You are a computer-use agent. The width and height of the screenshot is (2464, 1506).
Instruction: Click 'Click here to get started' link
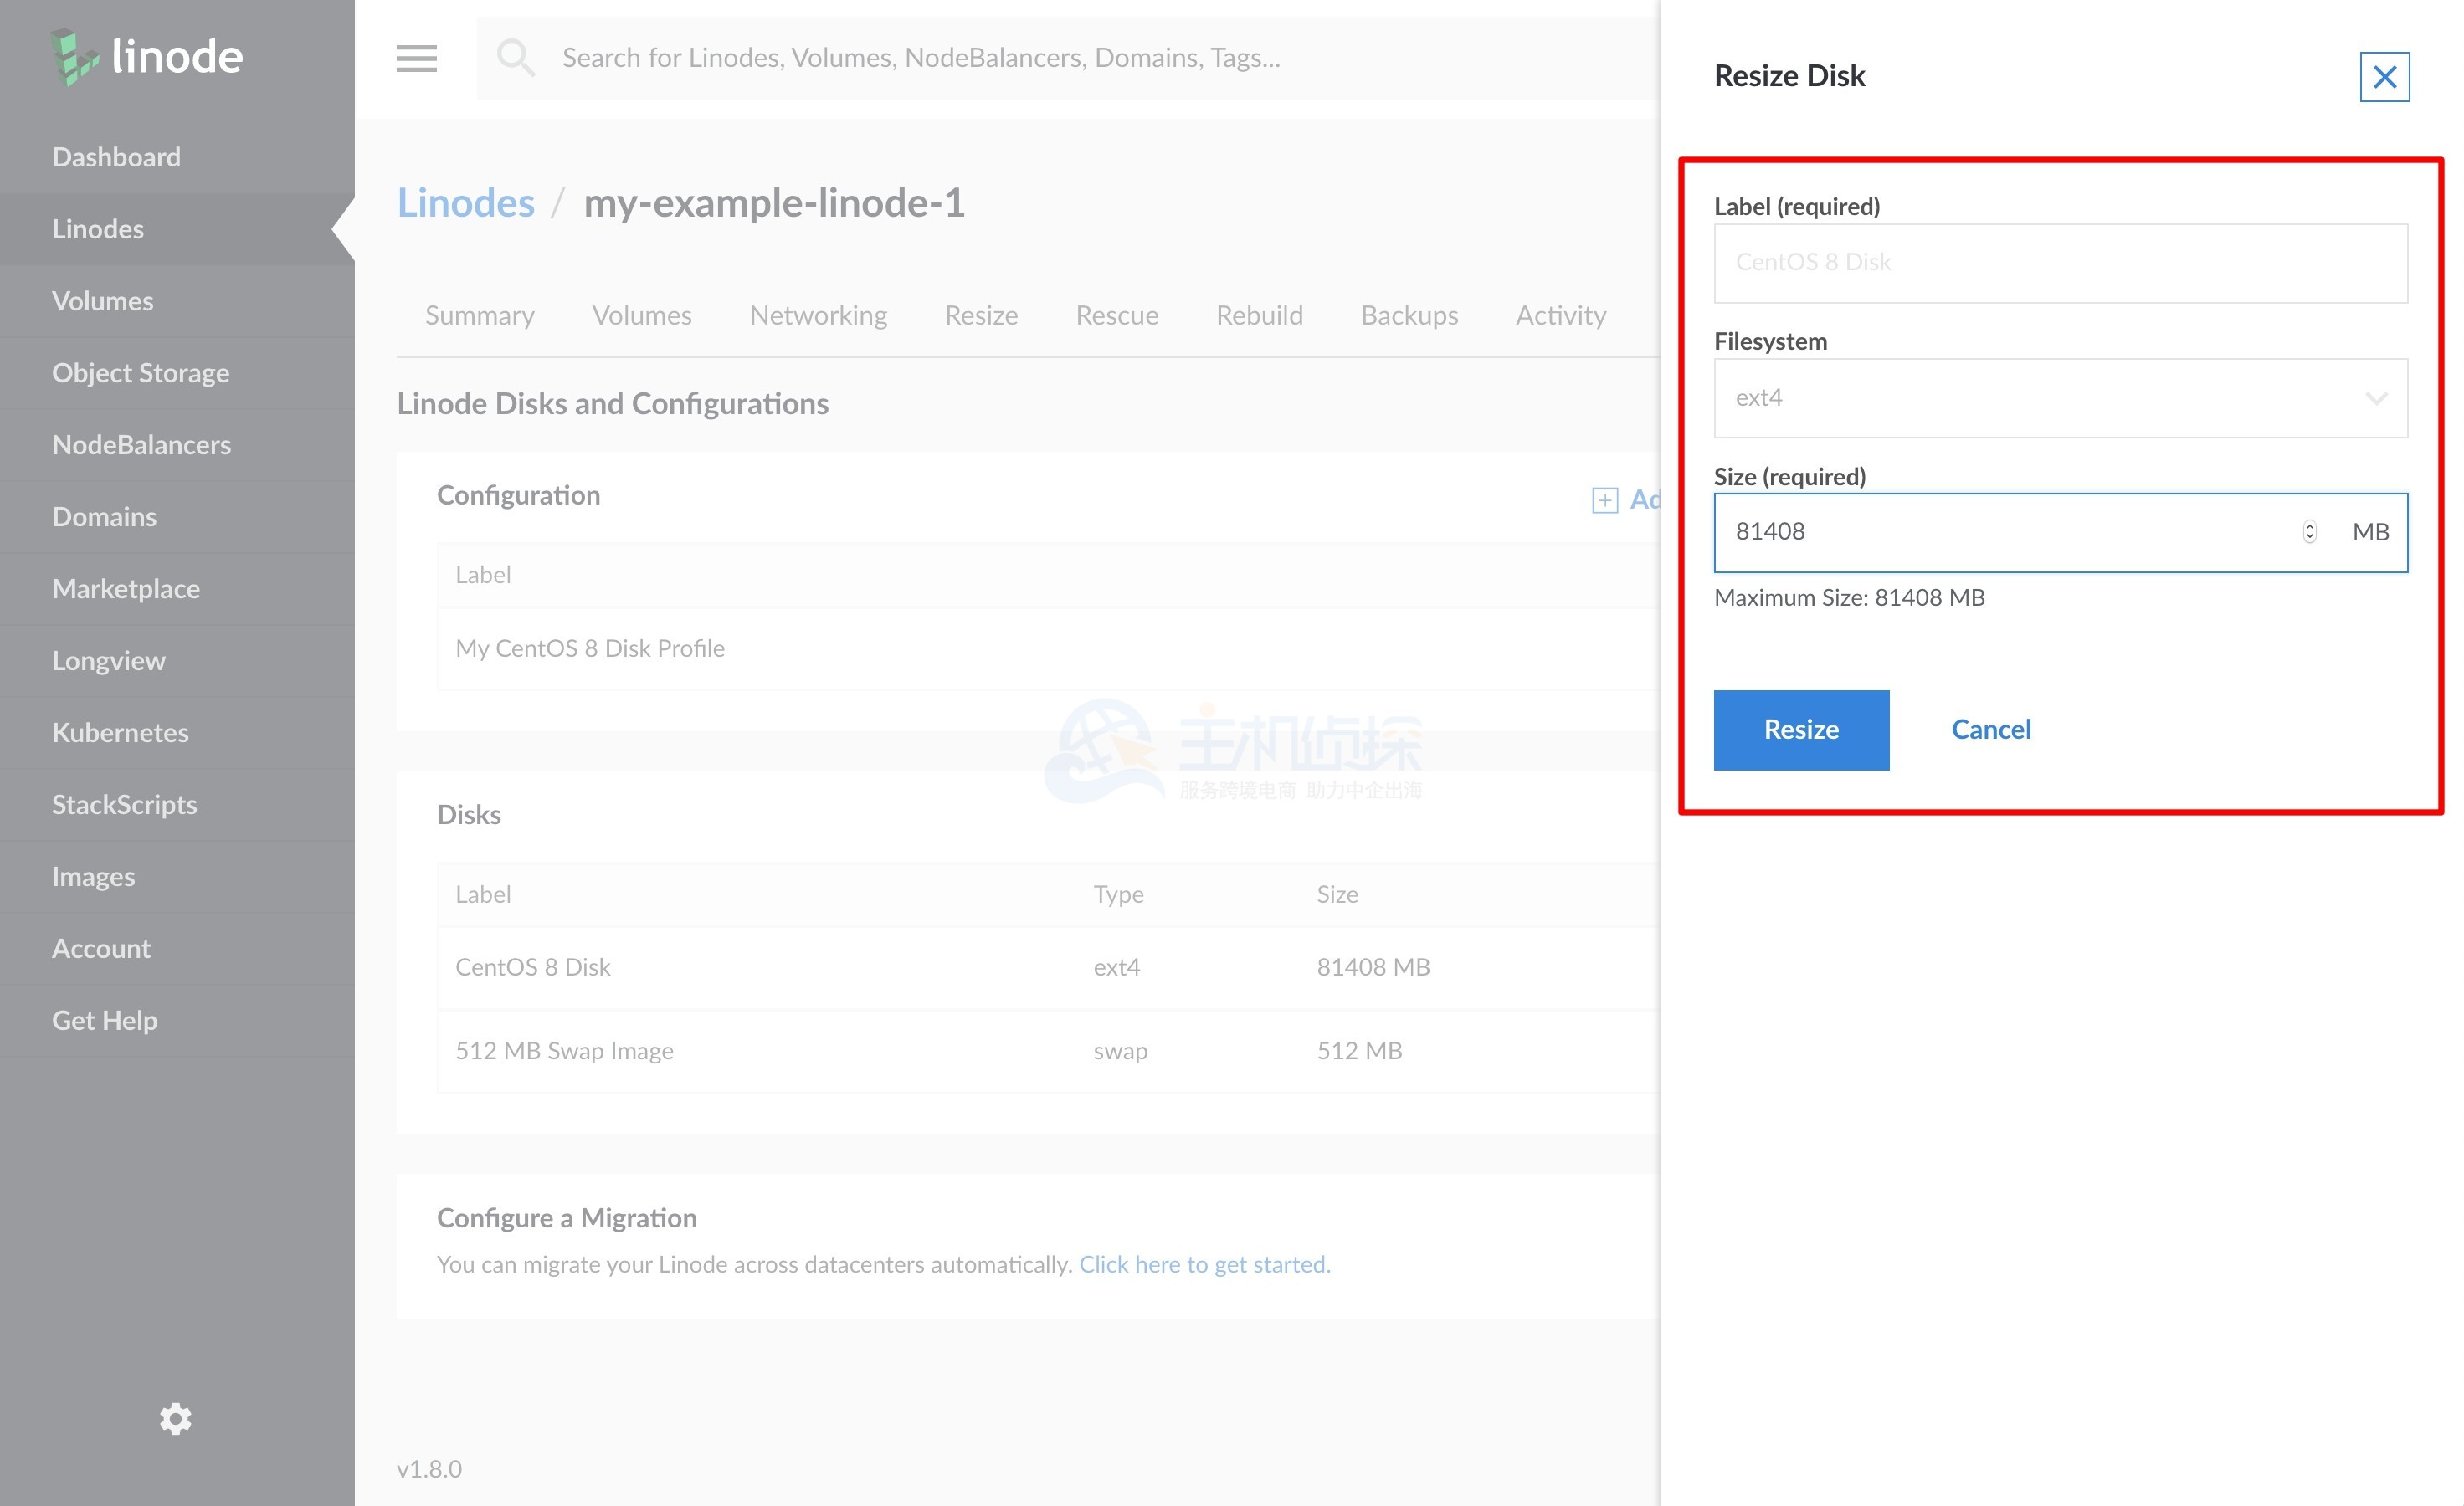tap(1204, 1264)
